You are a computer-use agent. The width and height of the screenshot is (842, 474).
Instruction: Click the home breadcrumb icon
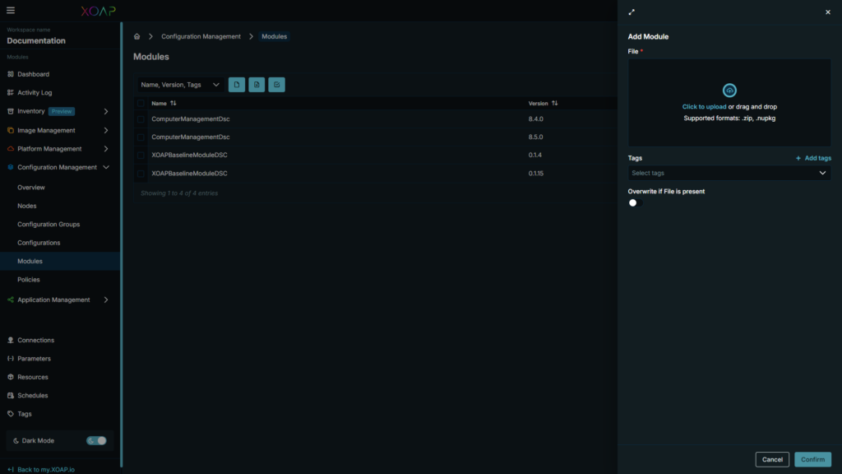137,36
